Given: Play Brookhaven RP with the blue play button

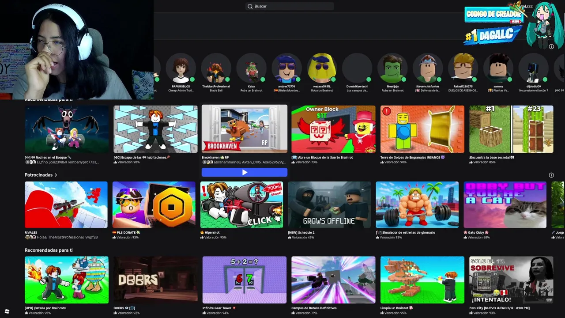Looking at the screenshot, I should tap(244, 173).
